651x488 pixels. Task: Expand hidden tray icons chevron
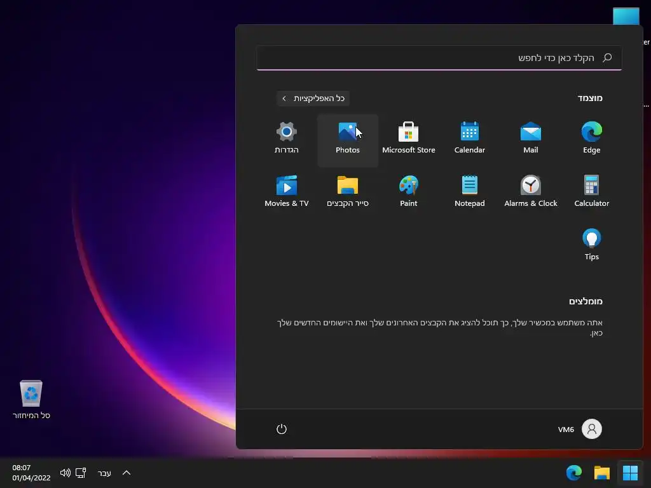click(127, 473)
